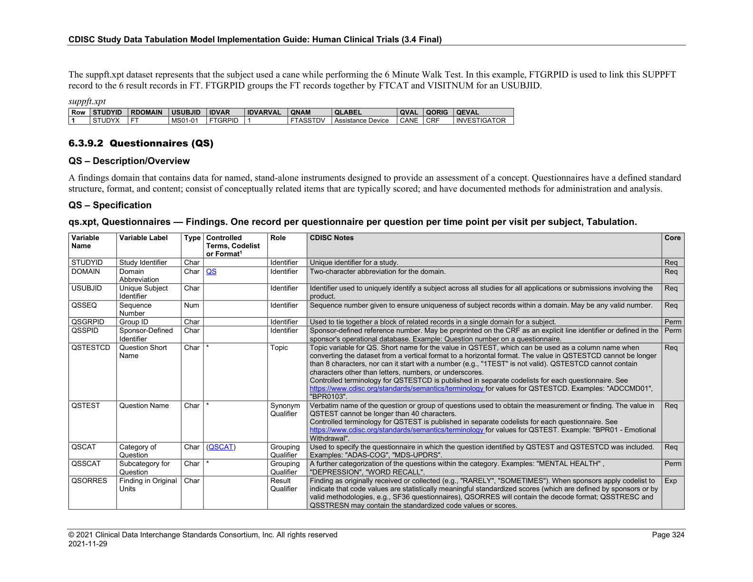753x582 pixels.
Task: Select the "QSGRPID" variable name cell
Action: click(x=93, y=322)
